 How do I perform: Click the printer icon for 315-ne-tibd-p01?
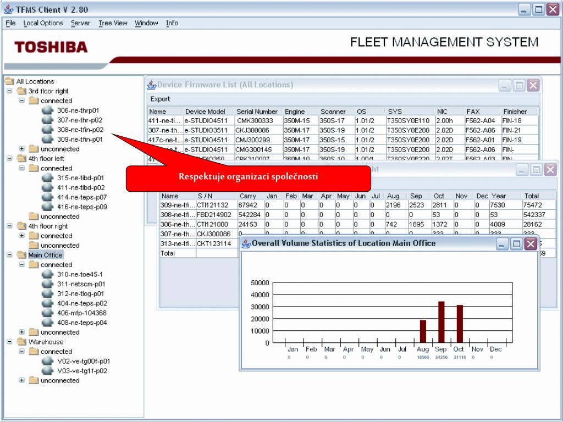pos(47,178)
